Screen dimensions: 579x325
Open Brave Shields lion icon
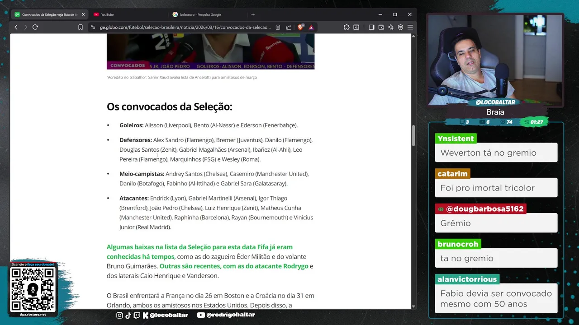click(x=300, y=27)
